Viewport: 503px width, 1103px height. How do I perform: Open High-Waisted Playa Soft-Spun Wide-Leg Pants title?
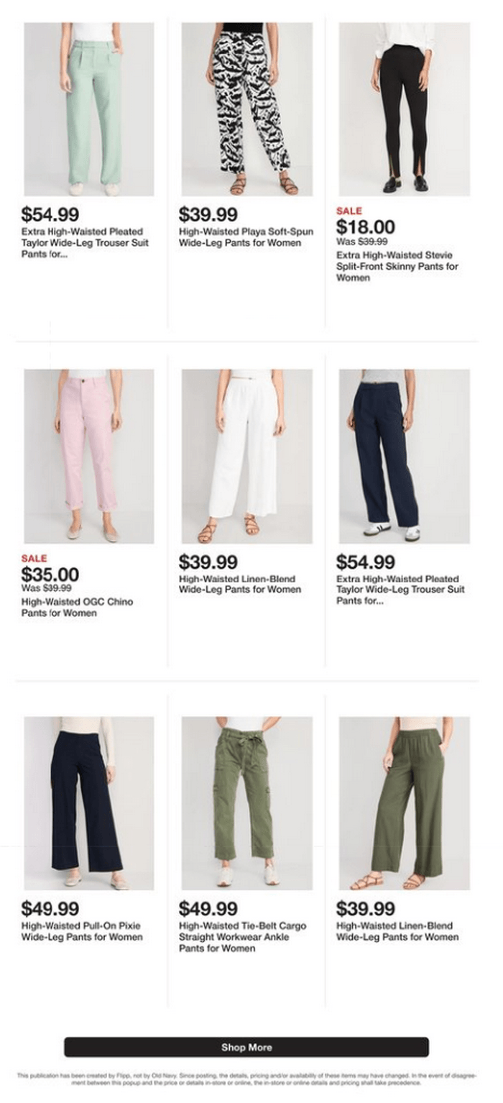pyautogui.click(x=246, y=237)
